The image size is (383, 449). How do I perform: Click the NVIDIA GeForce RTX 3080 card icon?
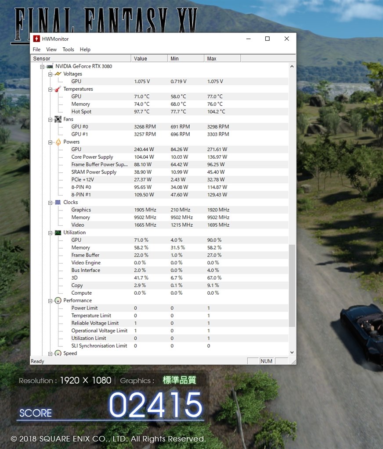point(50,67)
